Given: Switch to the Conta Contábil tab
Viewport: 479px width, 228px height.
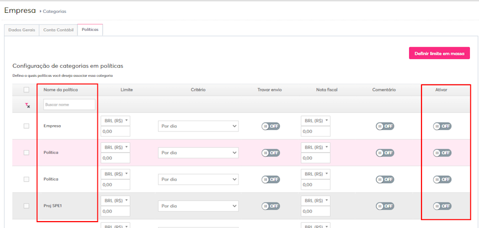Looking at the screenshot, I should tap(59, 30).
